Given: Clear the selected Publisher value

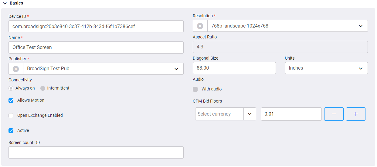Looking at the screenshot, I should (x=16, y=69).
